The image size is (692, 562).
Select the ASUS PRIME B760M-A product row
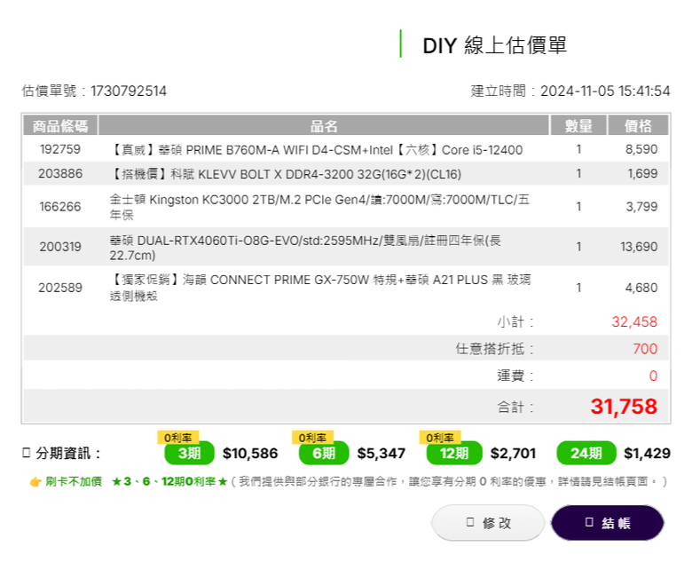tap(346, 149)
